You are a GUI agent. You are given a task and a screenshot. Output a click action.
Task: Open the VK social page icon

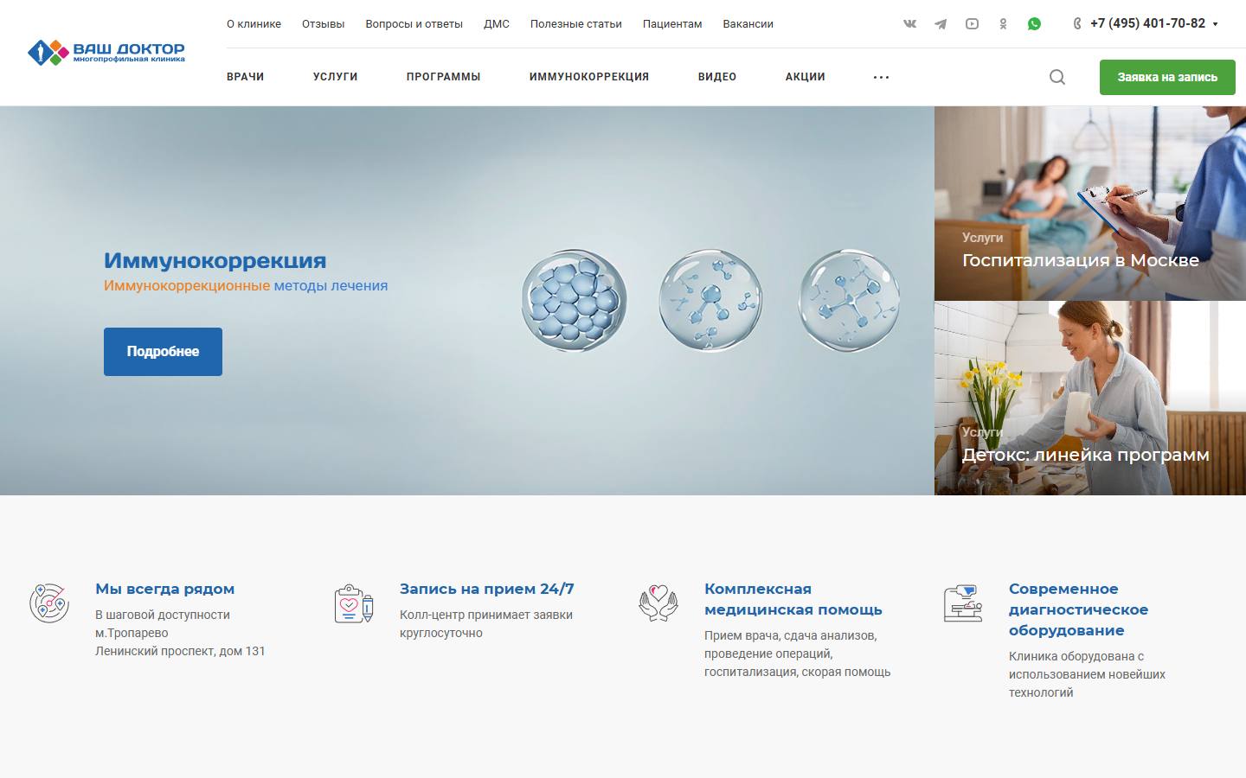[909, 24]
